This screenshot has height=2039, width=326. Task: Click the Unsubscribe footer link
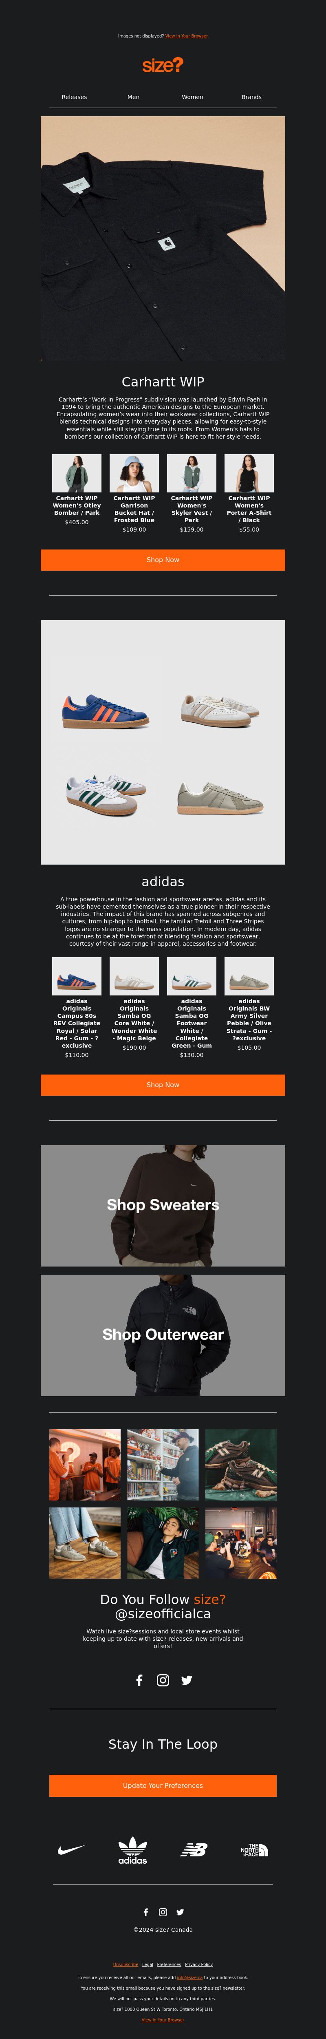[126, 1964]
